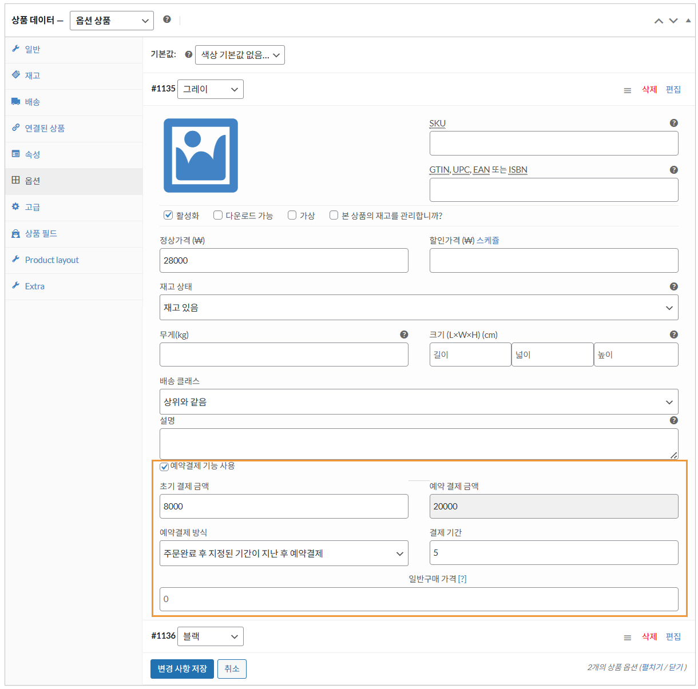Click the drag handle icon for variation #1135

(627, 90)
